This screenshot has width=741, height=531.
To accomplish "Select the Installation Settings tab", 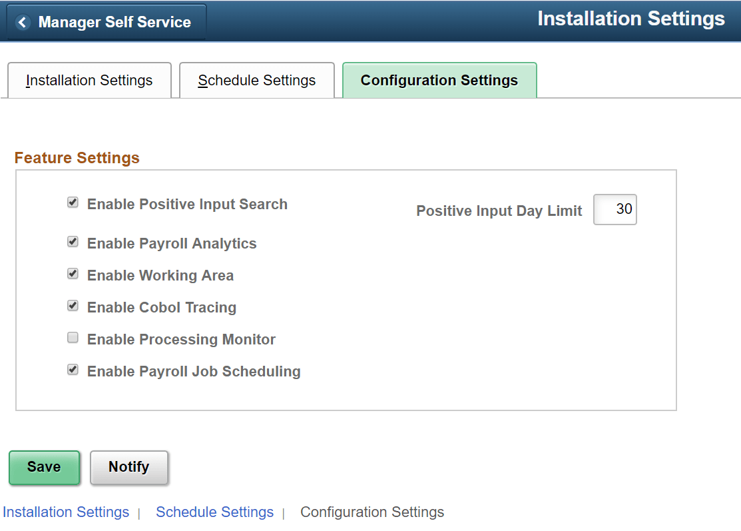I will pyautogui.click(x=89, y=80).
